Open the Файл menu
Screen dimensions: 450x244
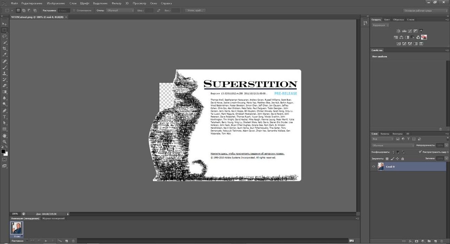[14, 3]
